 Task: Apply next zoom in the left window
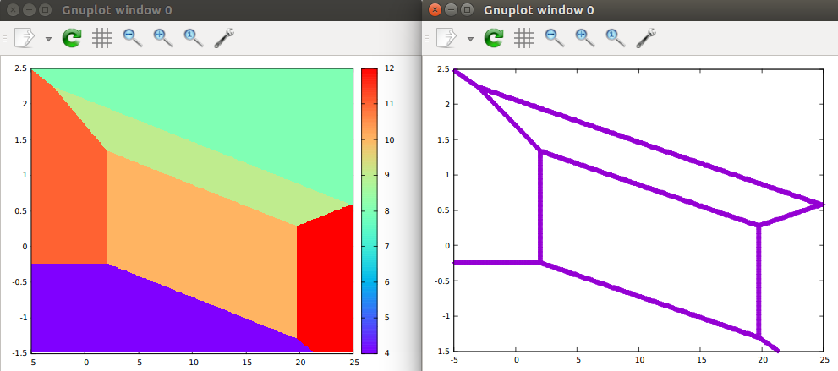click(162, 38)
